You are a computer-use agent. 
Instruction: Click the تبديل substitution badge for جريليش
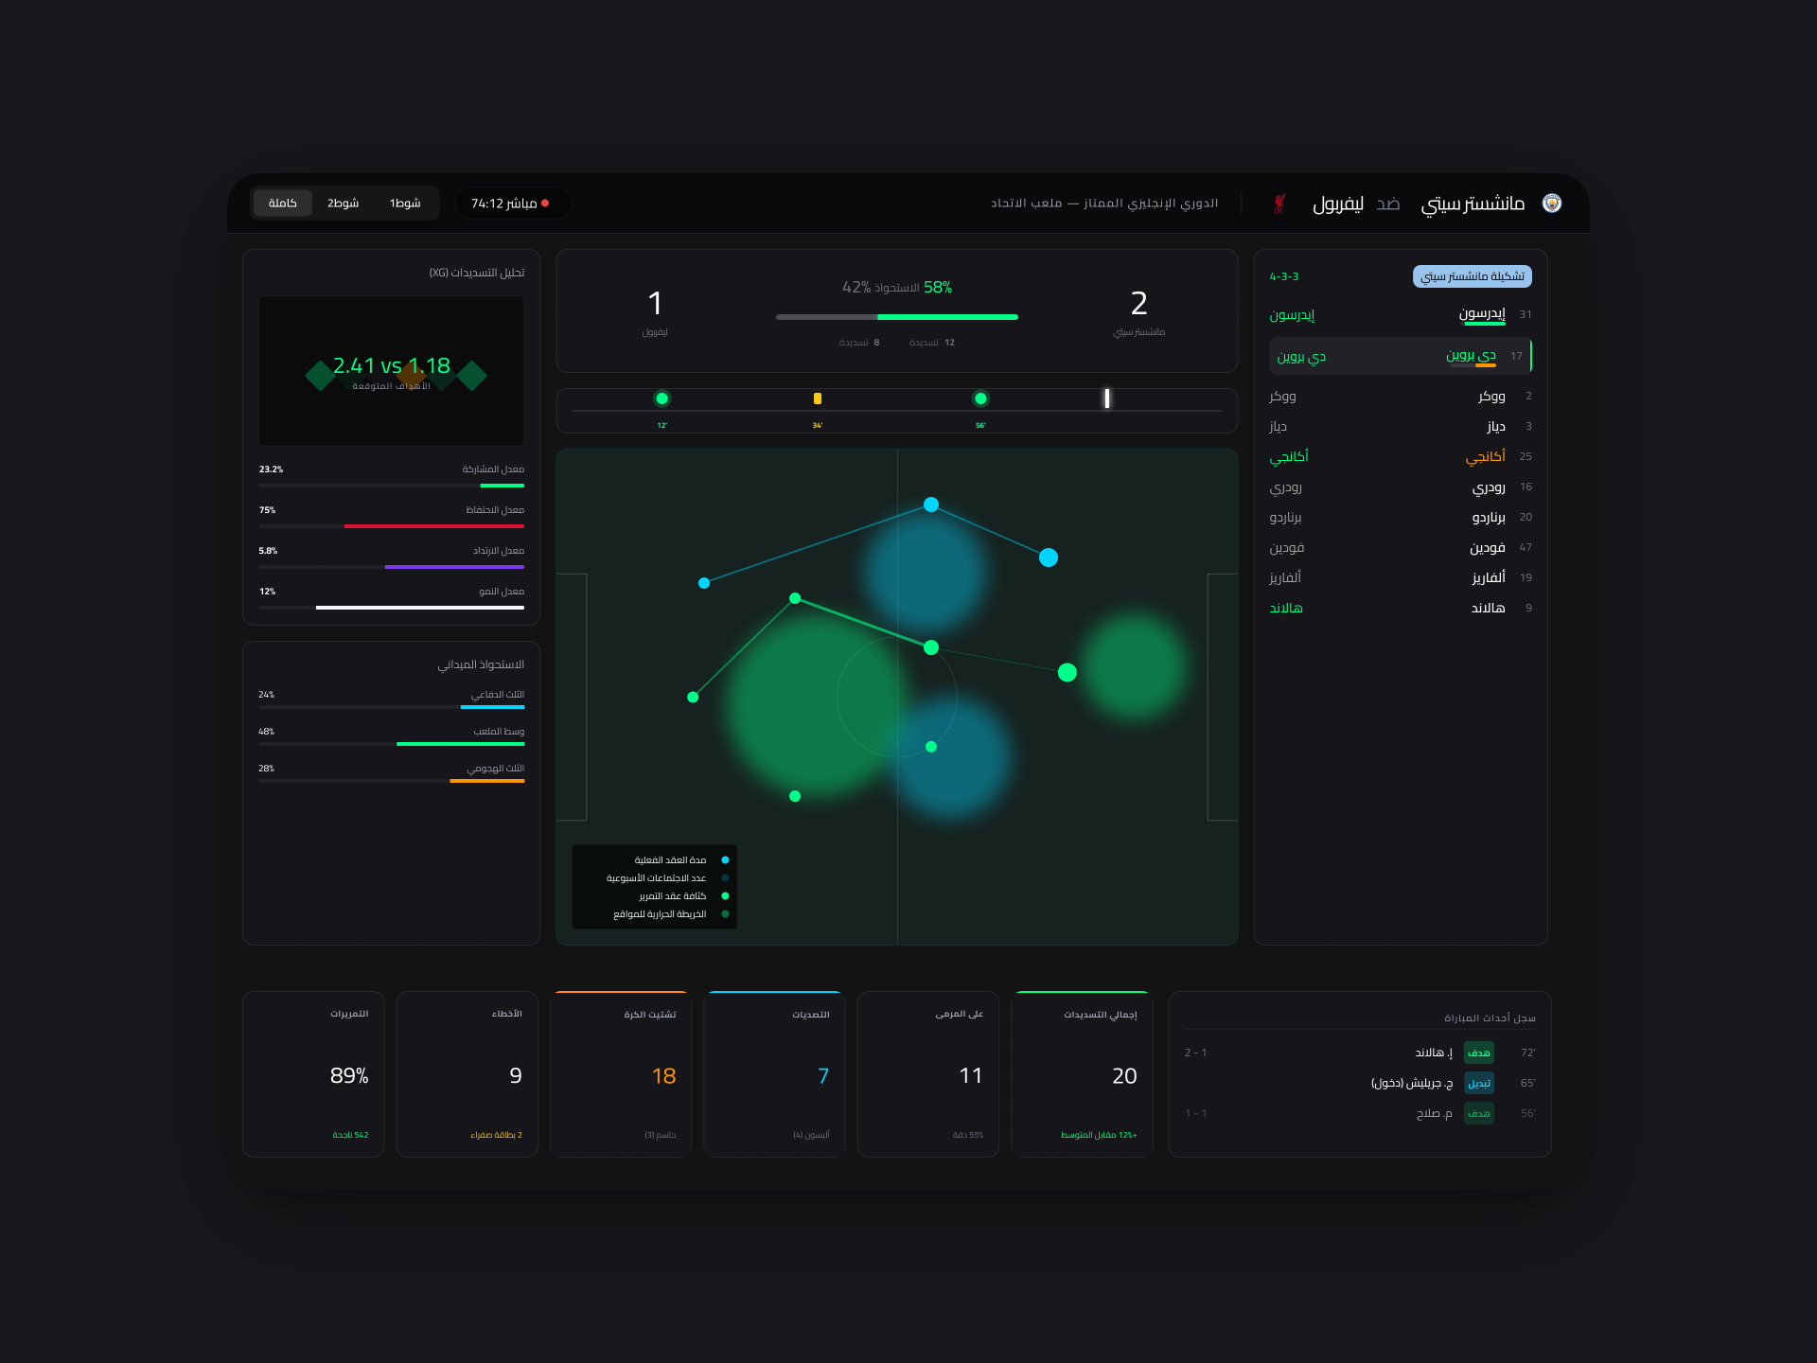[x=1477, y=1083]
